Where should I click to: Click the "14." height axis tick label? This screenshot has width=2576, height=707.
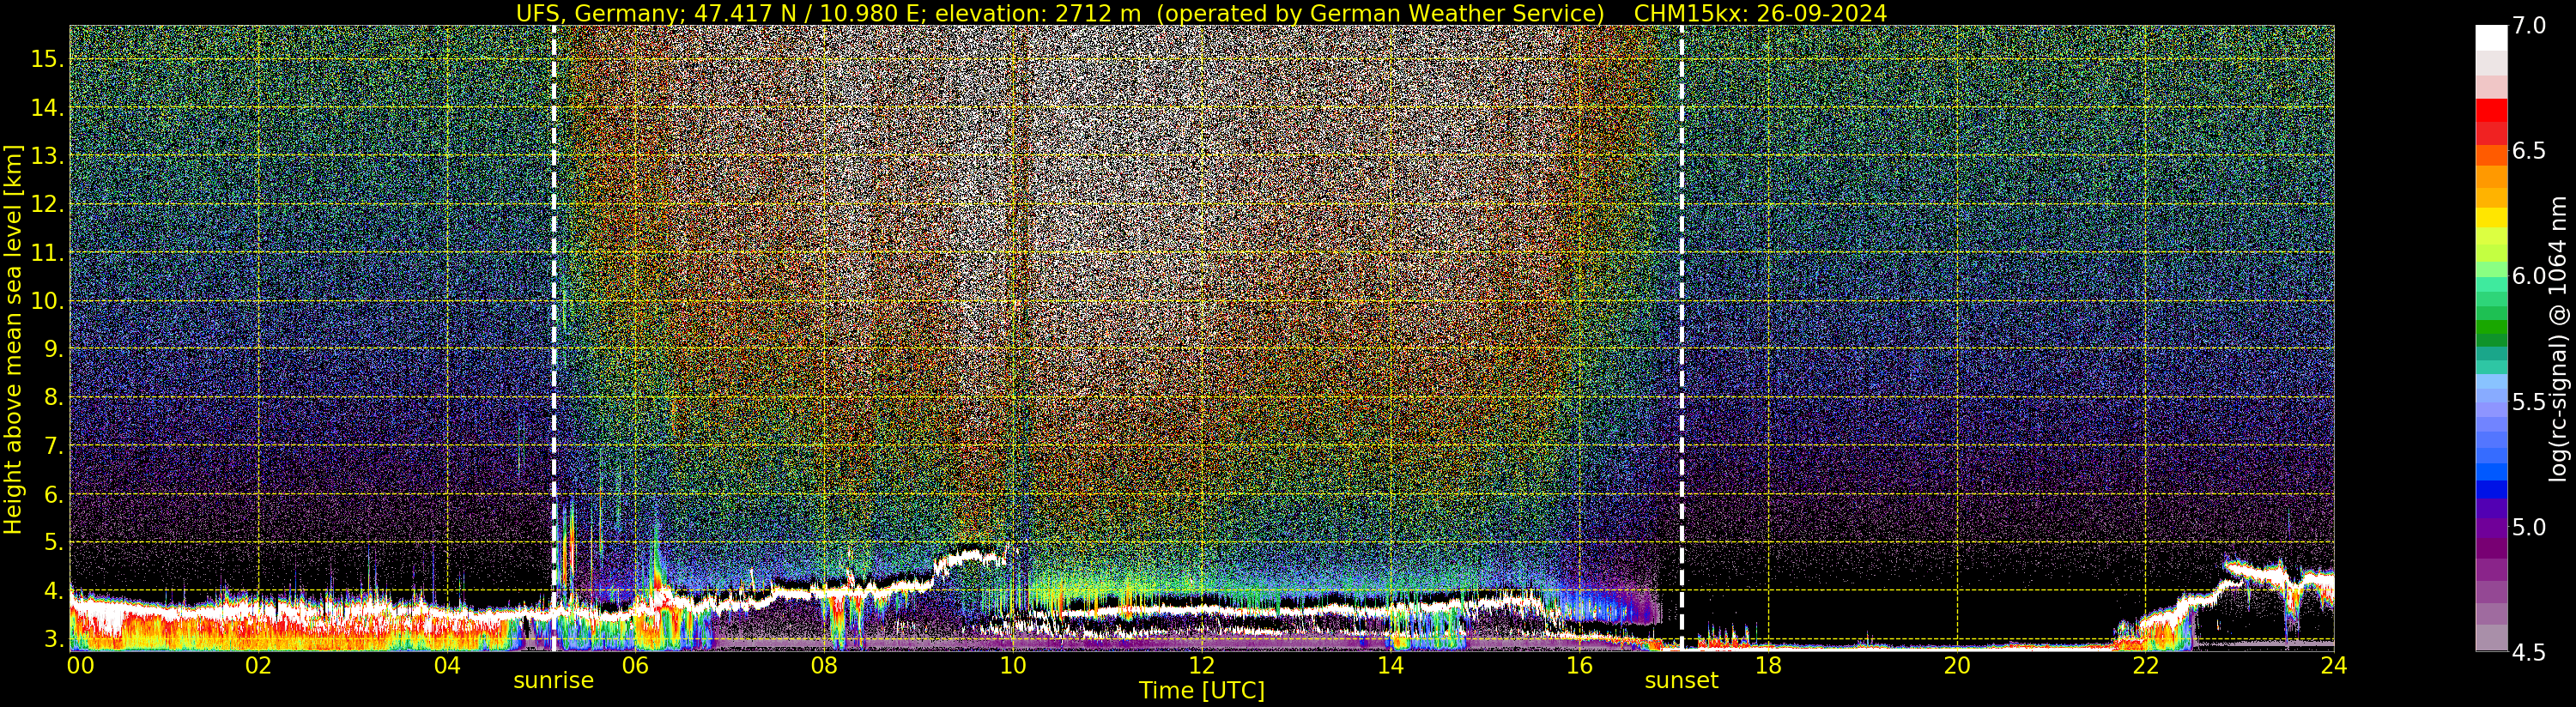coord(47,107)
